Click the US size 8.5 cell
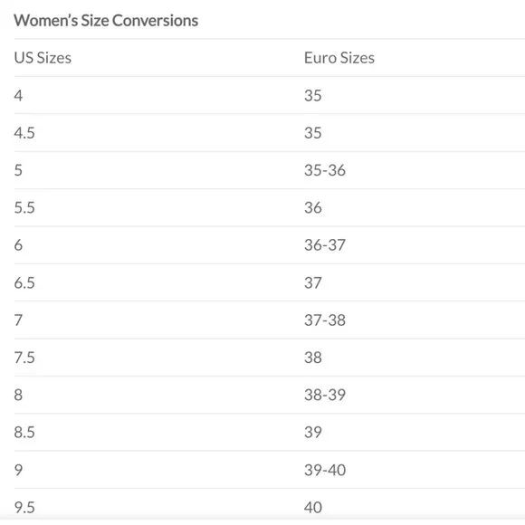 [24, 433]
